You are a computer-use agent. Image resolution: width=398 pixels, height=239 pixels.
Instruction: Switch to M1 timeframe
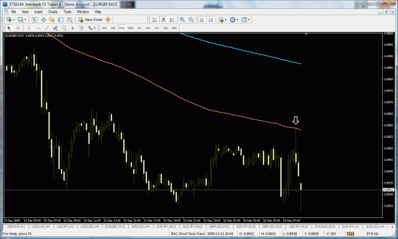click(x=104, y=28)
